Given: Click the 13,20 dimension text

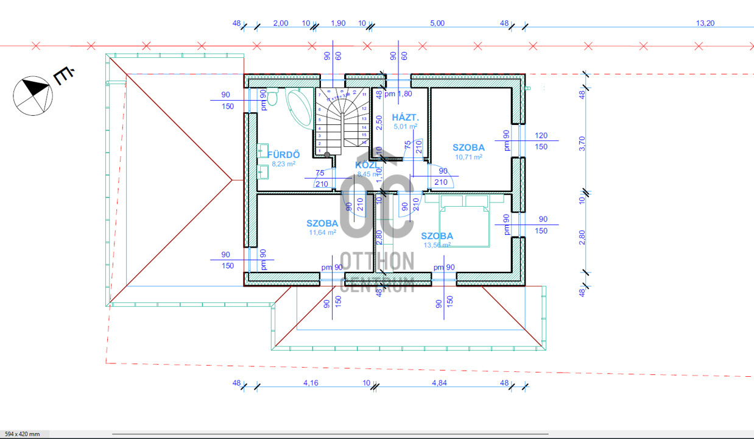Looking at the screenshot, I should tap(705, 23).
